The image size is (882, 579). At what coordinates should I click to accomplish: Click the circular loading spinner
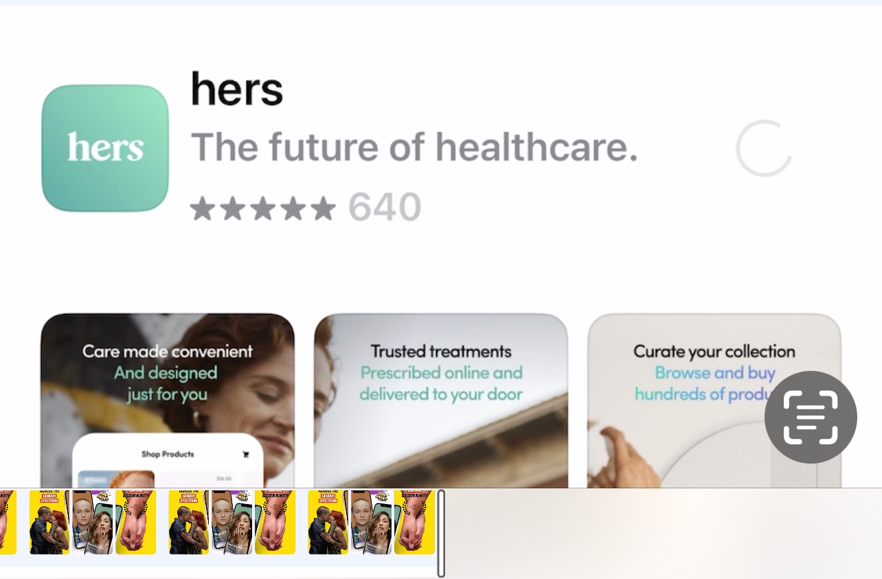[x=764, y=148]
